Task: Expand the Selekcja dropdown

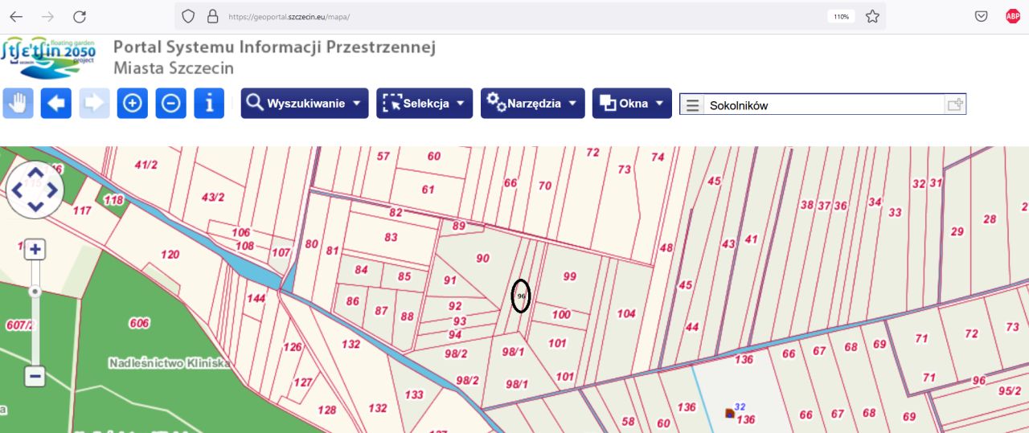Action: (424, 103)
